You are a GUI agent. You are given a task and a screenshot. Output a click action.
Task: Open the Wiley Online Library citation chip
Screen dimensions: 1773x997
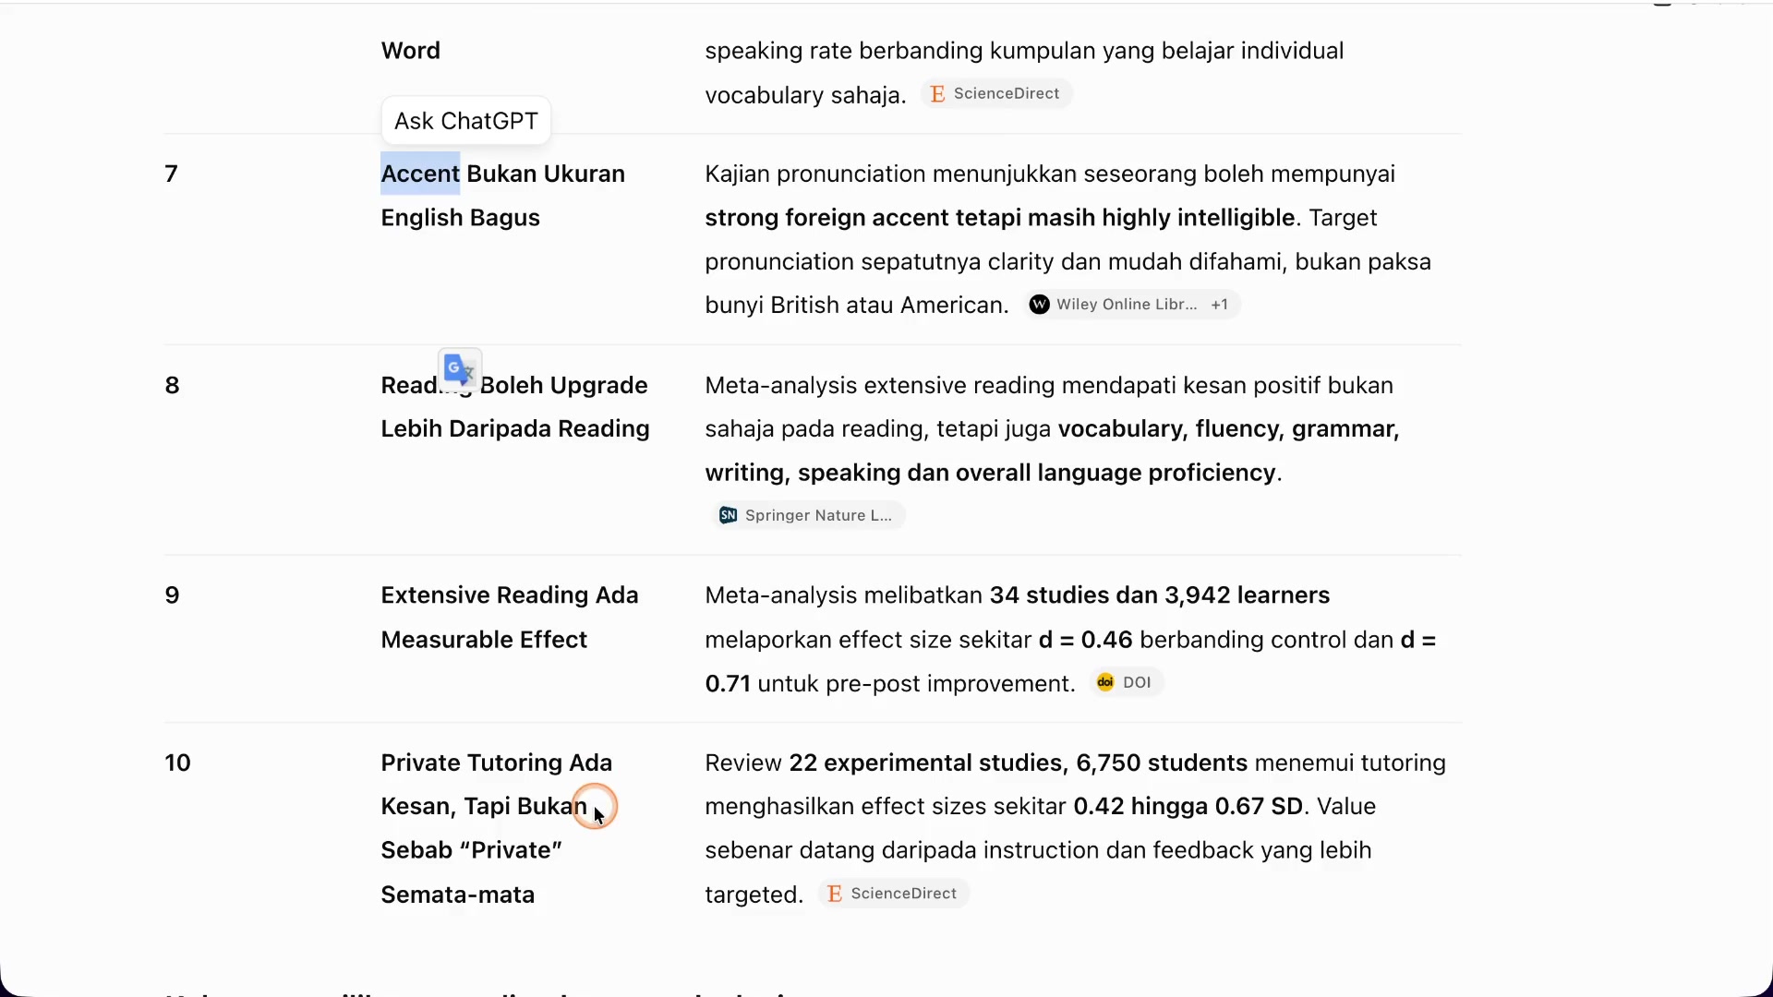pyautogui.click(x=1132, y=305)
